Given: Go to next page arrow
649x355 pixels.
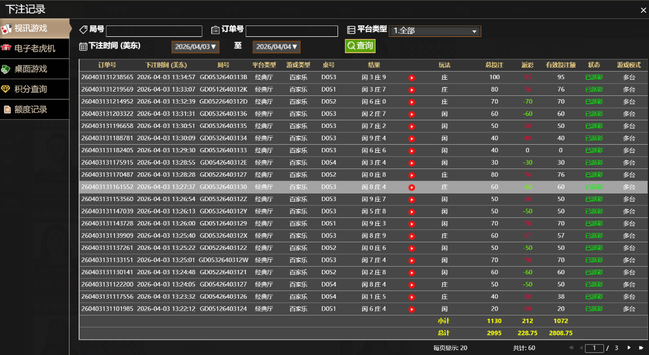Looking at the screenshot, I should pyautogui.click(x=629, y=348).
